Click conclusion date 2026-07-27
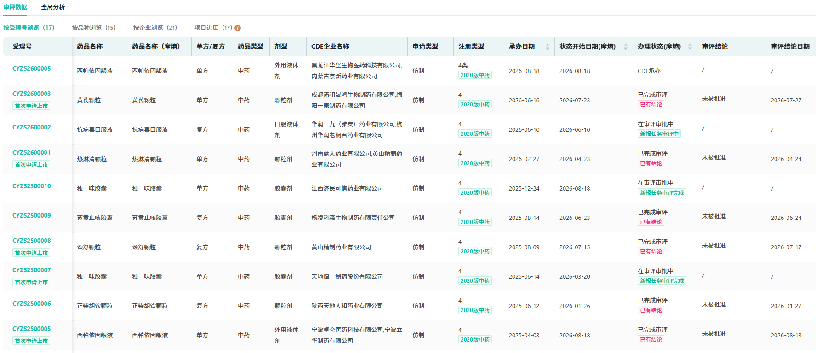Viewport: 816px width, 353px height. (x=786, y=100)
